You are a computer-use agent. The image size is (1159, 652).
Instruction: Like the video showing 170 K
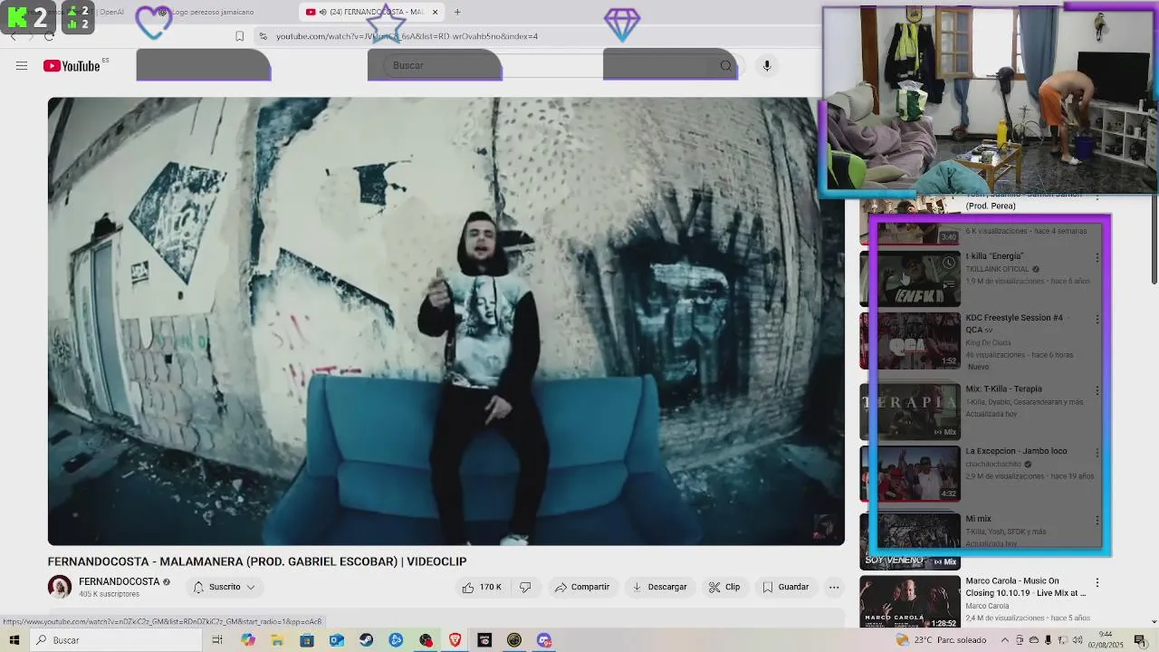pos(481,587)
